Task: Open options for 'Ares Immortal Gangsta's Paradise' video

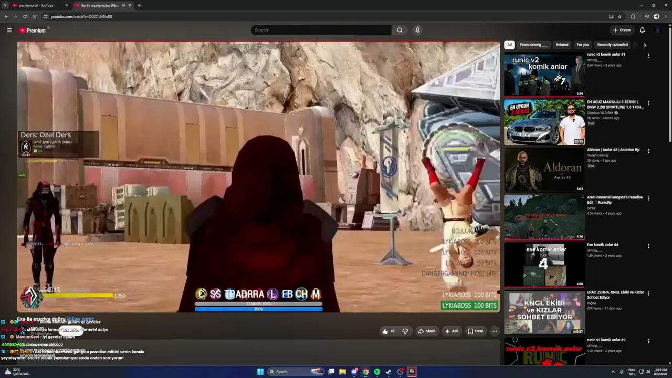Action: (x=648, y=198)
